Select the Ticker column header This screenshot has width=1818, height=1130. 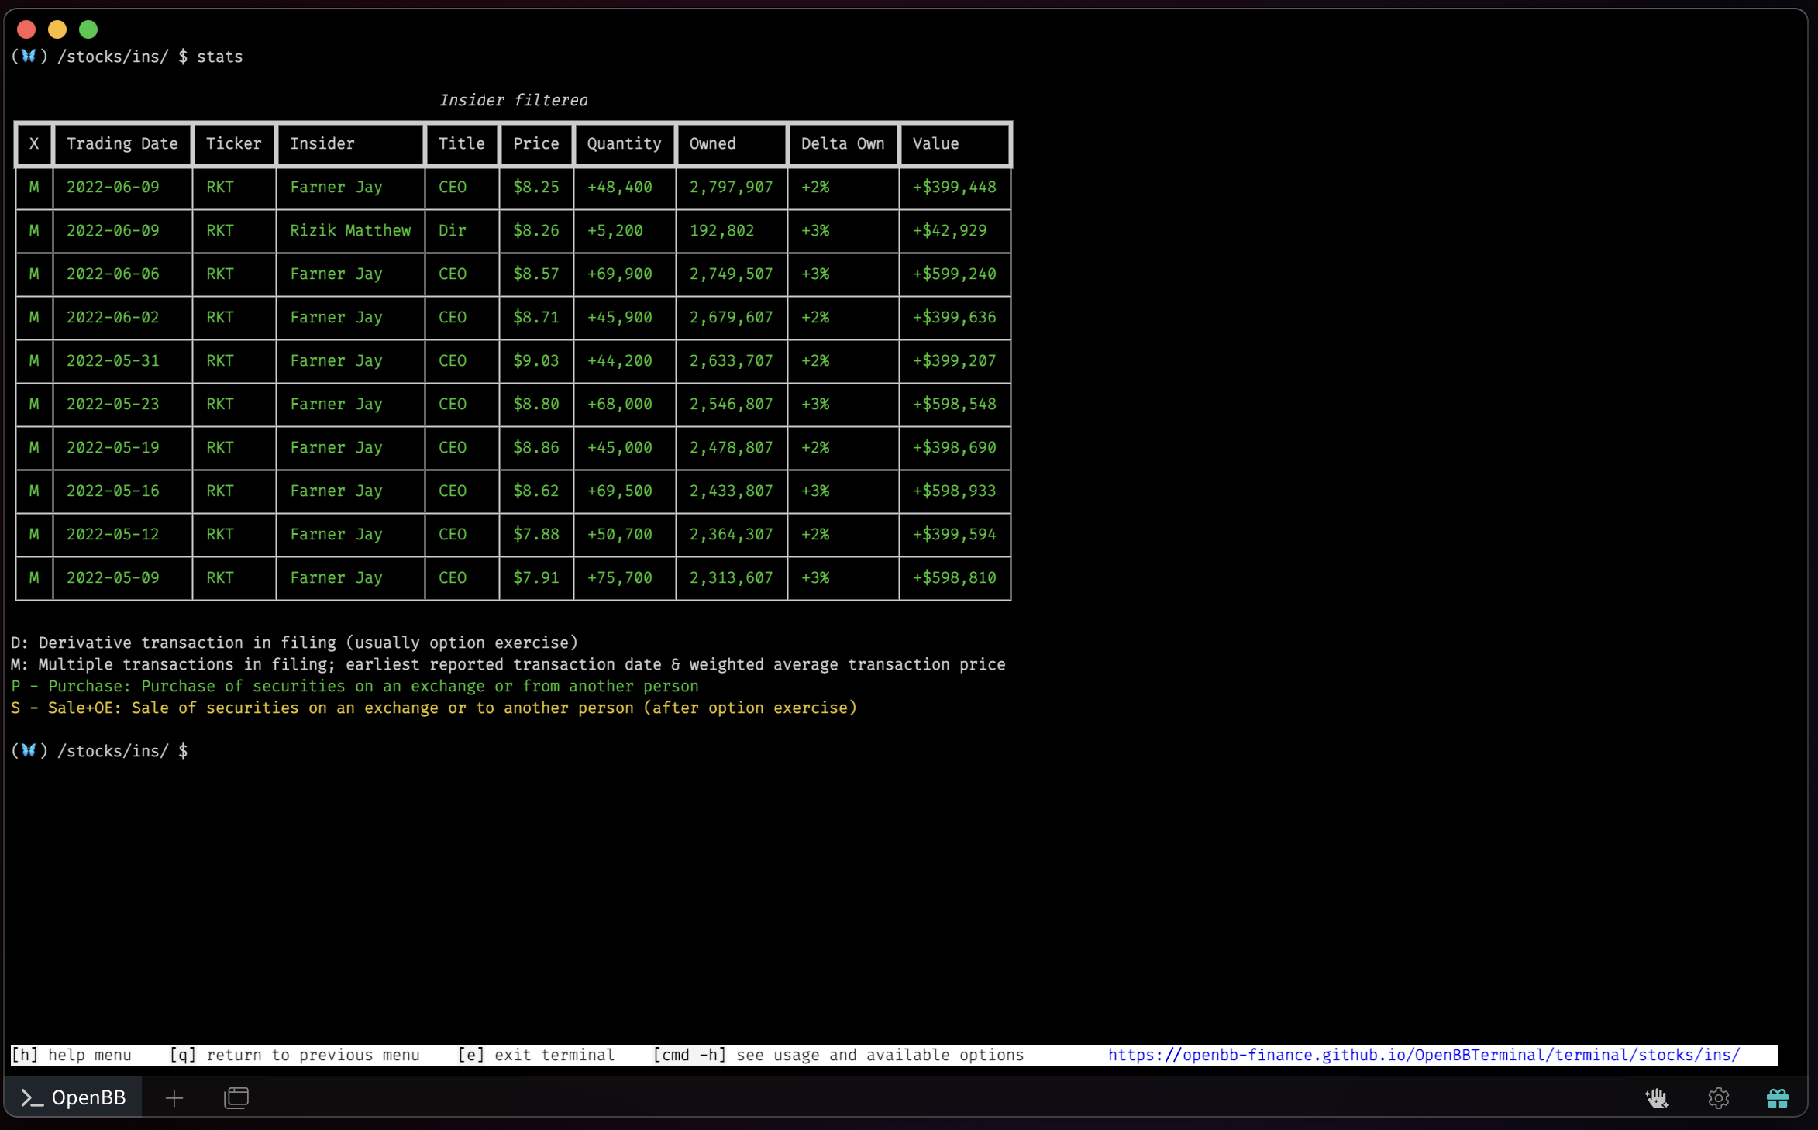pos(233,143)
